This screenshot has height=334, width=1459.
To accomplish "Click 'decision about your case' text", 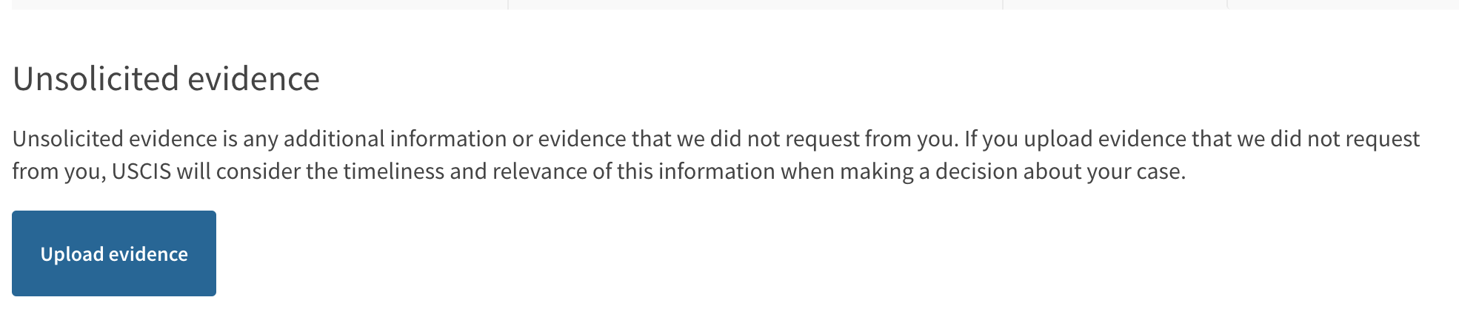I will (1059, 171).
